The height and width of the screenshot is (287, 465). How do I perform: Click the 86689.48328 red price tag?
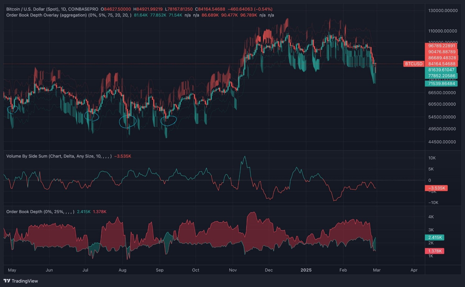(x=441, y=58)
